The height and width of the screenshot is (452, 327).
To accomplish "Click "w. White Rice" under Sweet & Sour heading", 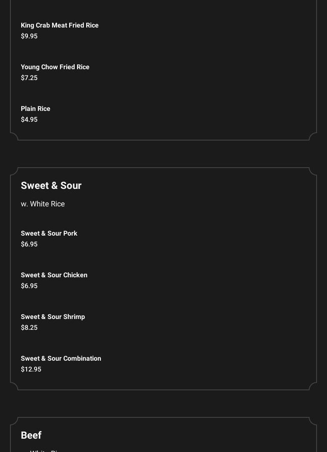I will click(x=43, y=204).
